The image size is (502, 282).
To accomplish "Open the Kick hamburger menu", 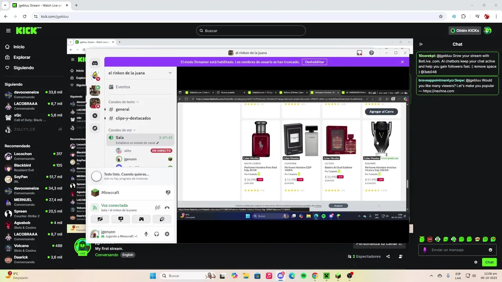I will [x=8, y=31].
